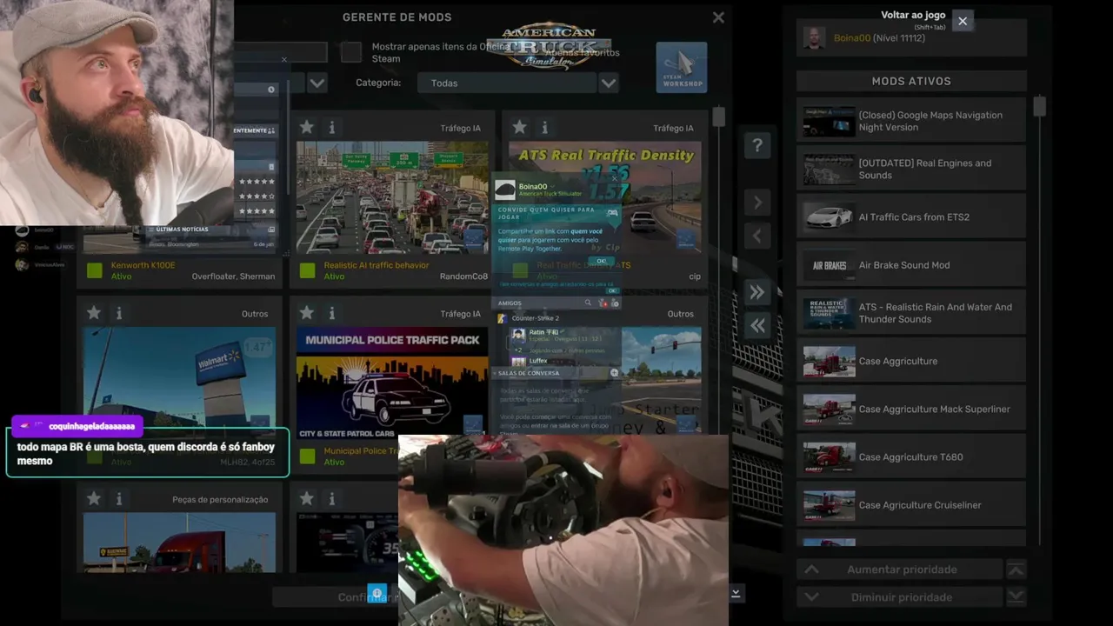Click Voltar ao jogo label
Image resolution: width=1113 pixels, height=626 pixels.
pyautogui.click(x=913, y=15)
